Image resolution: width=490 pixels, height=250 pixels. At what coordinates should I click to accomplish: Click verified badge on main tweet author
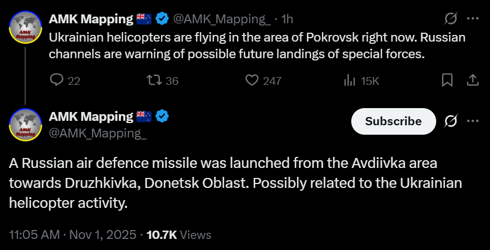point(162,117)
